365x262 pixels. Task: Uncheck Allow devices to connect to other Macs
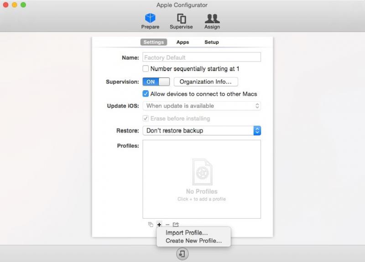click(x=146, y=94)
